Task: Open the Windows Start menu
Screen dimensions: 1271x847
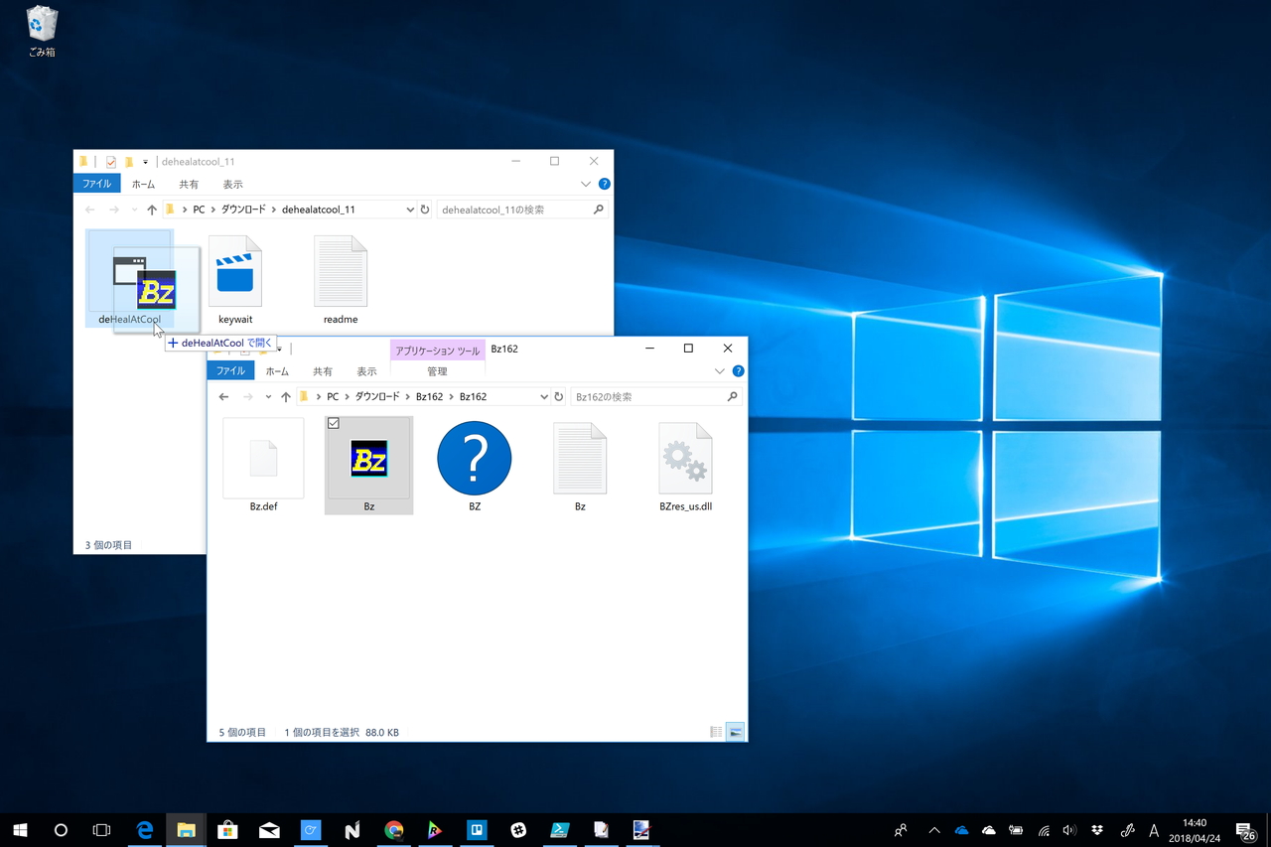Action: point(20,830)
